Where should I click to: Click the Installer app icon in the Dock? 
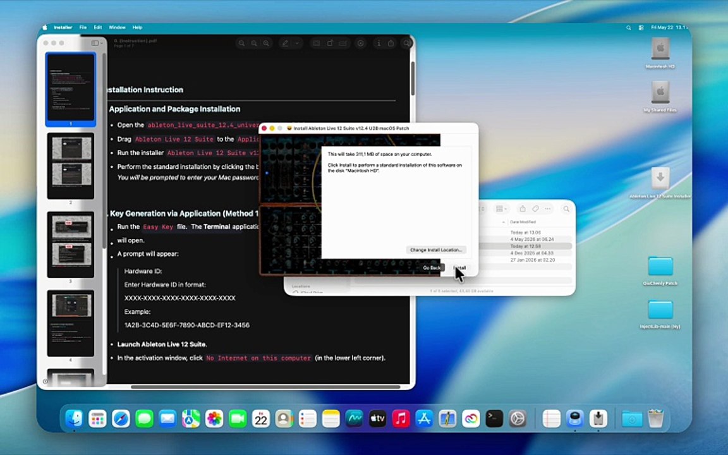598,419
